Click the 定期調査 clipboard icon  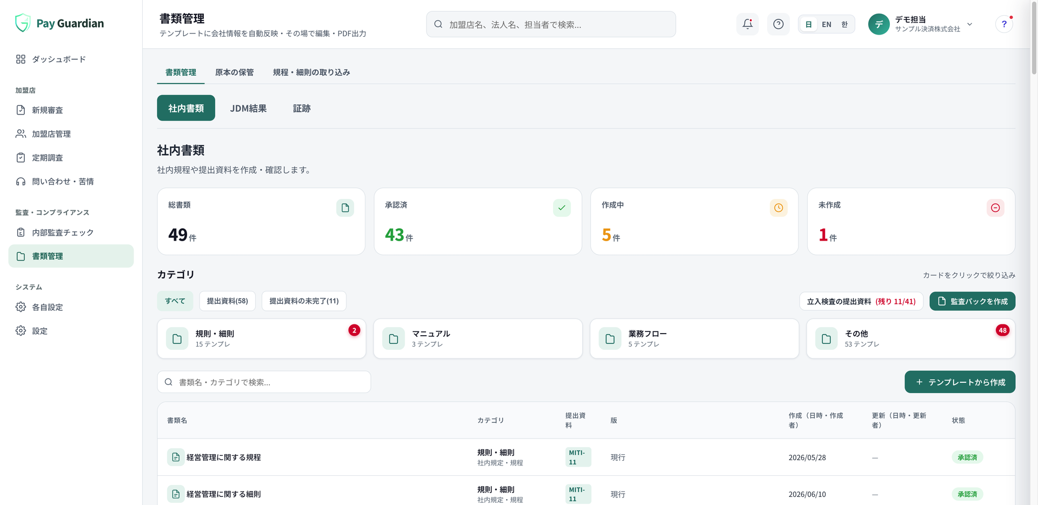tap(21, 157)
